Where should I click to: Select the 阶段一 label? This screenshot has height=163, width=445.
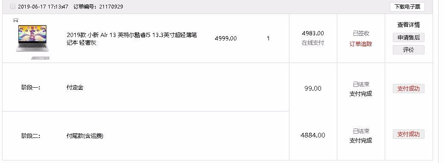[31, 88]
